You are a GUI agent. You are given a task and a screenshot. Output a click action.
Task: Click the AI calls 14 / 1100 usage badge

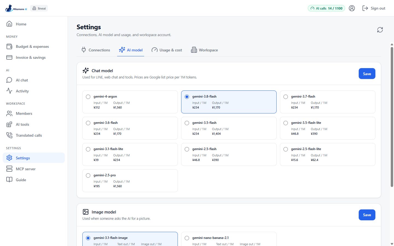pyautogui.click(x=326, y=8)
